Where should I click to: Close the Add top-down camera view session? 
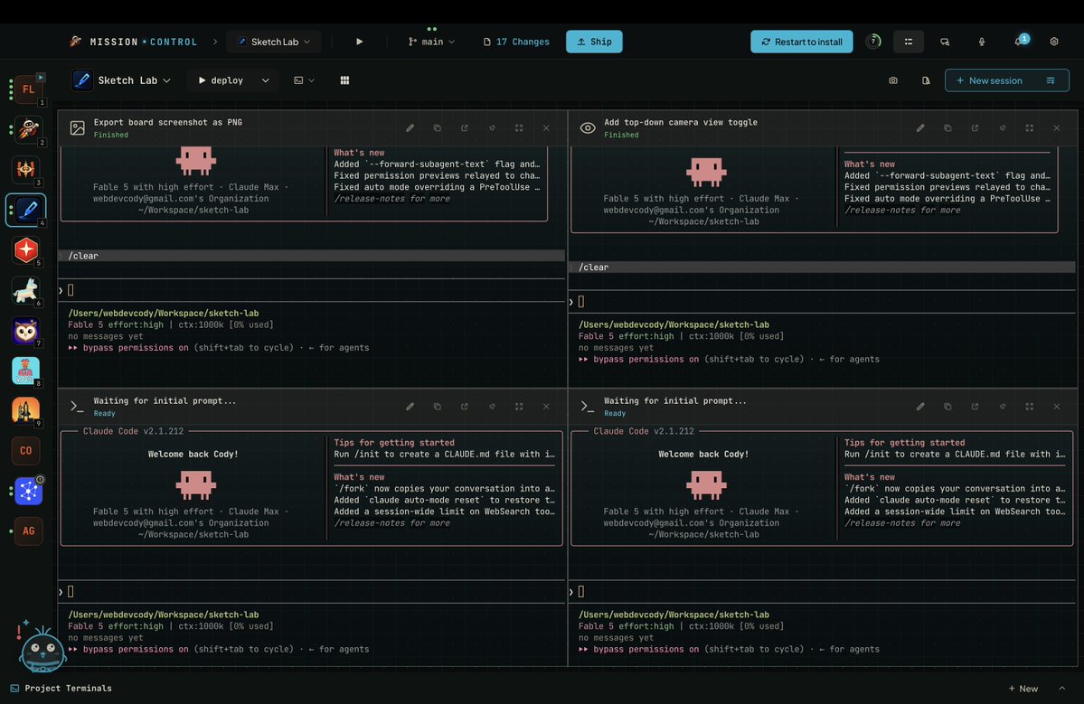[1056, 127]
